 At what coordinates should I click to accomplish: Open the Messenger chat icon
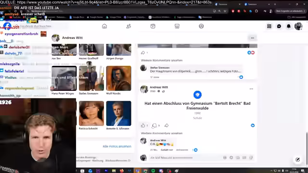(279, 26)
